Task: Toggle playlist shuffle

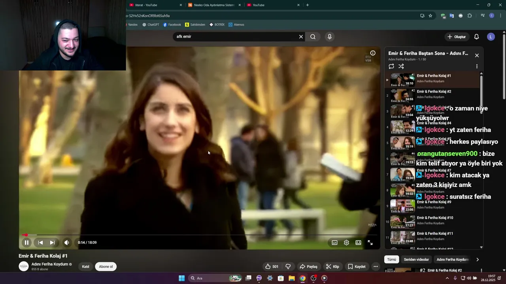Action: [x=401, y=66]
